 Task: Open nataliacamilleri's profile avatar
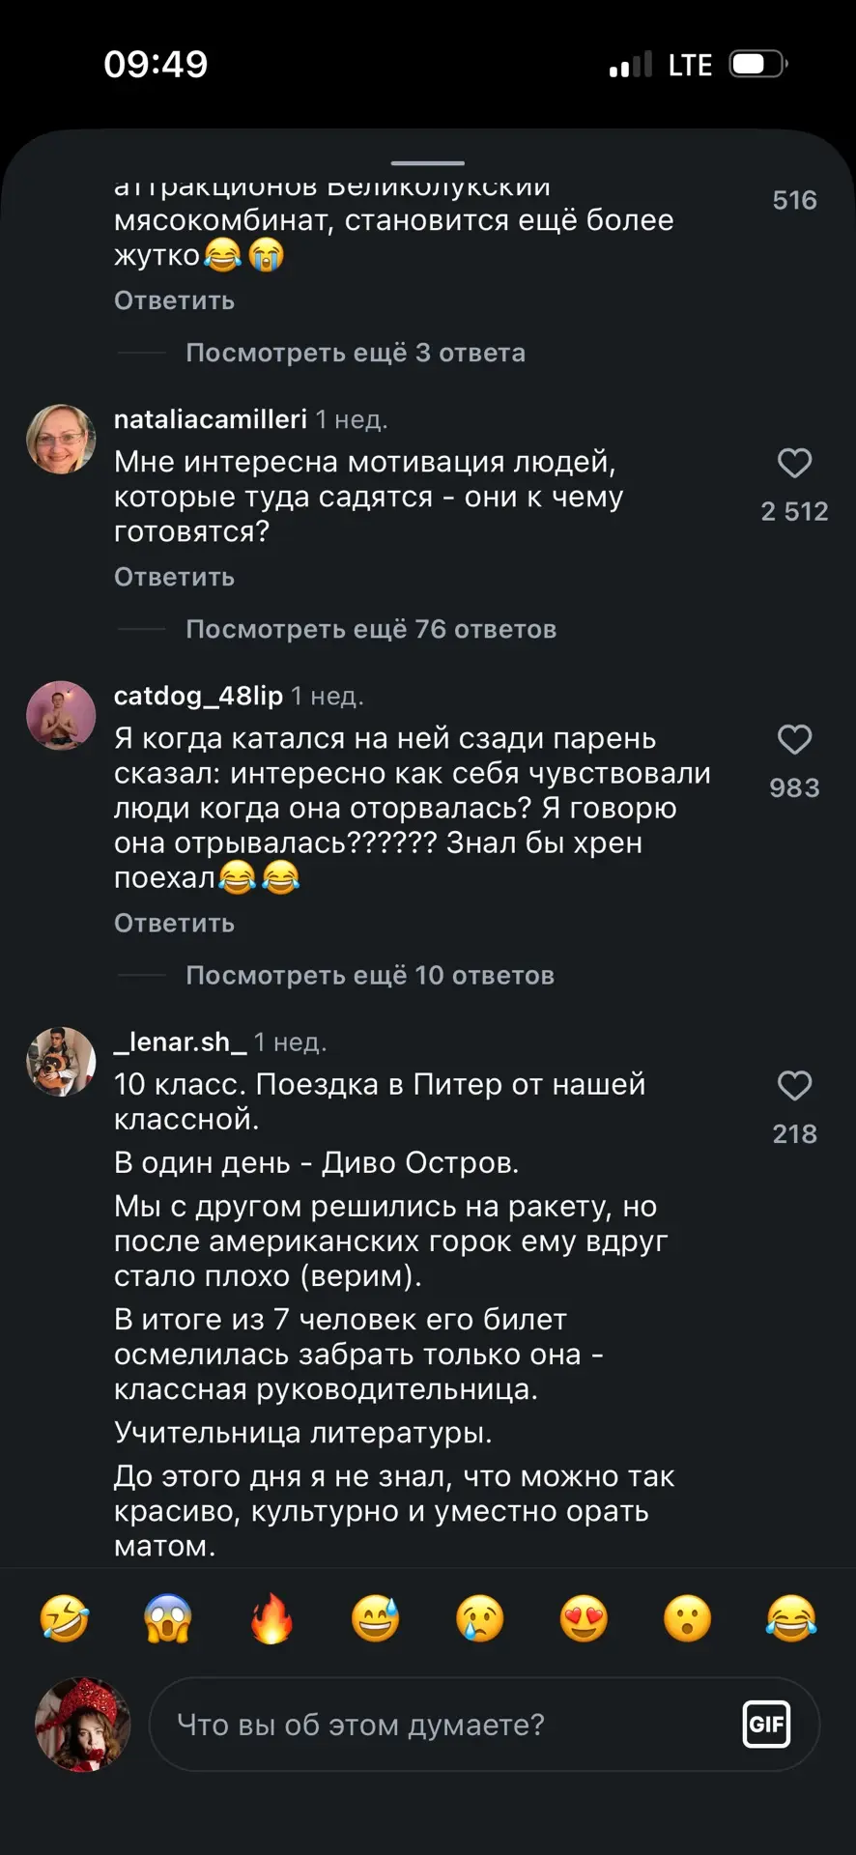tap(61, 440)
